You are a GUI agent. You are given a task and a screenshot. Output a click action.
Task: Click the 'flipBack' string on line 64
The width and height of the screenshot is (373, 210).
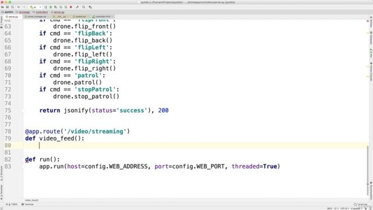pyautogui.click(x=92, y=33)
